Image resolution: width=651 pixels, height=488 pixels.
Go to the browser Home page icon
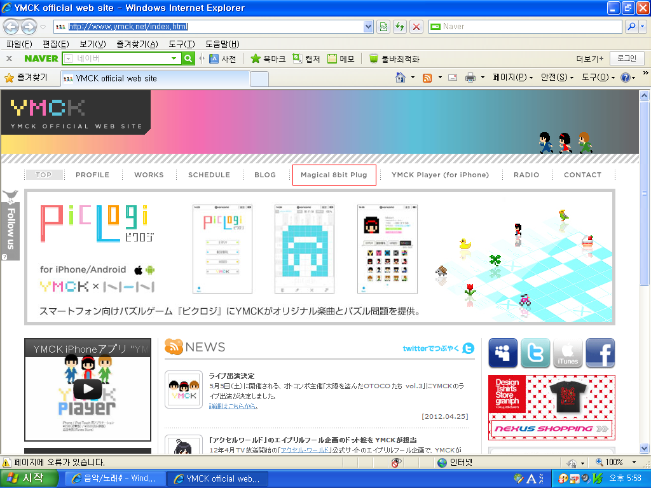click(x=401, y=78)
